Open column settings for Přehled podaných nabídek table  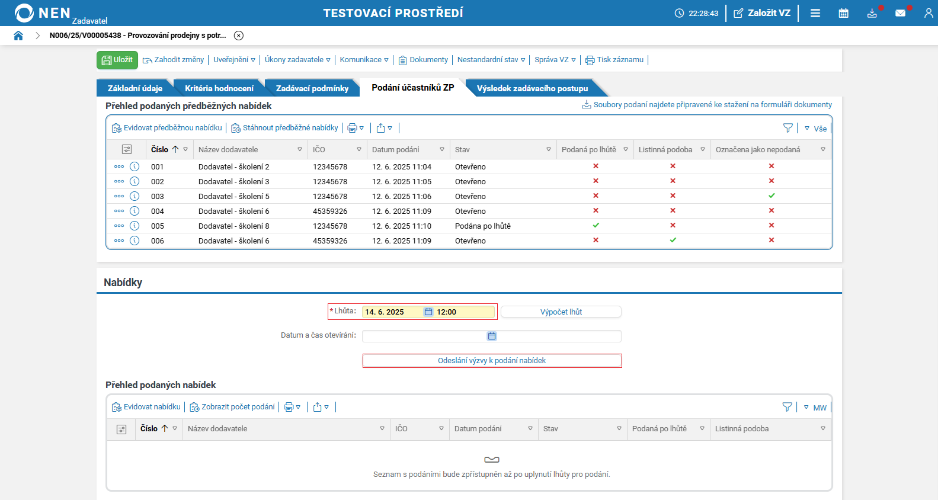(x=121, y=429)
